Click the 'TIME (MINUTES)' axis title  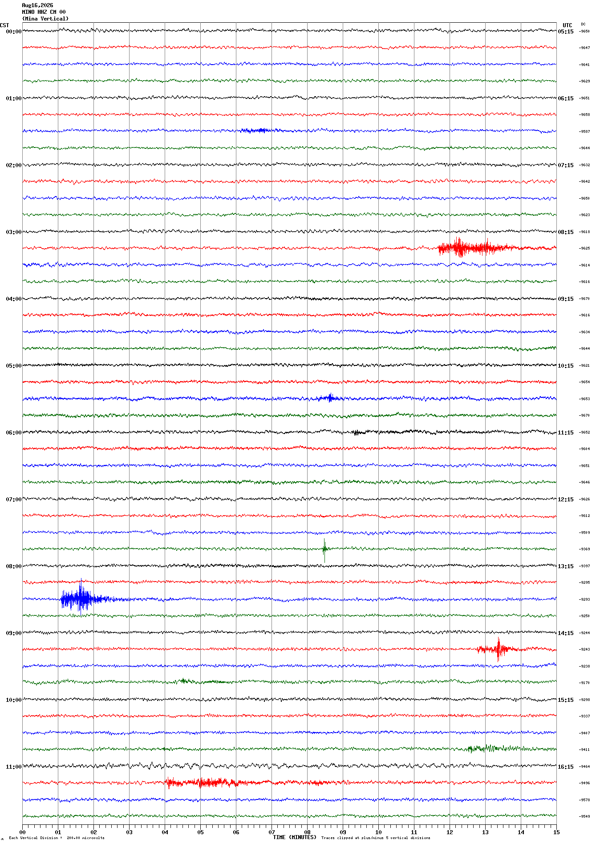[x=295, y=837]
